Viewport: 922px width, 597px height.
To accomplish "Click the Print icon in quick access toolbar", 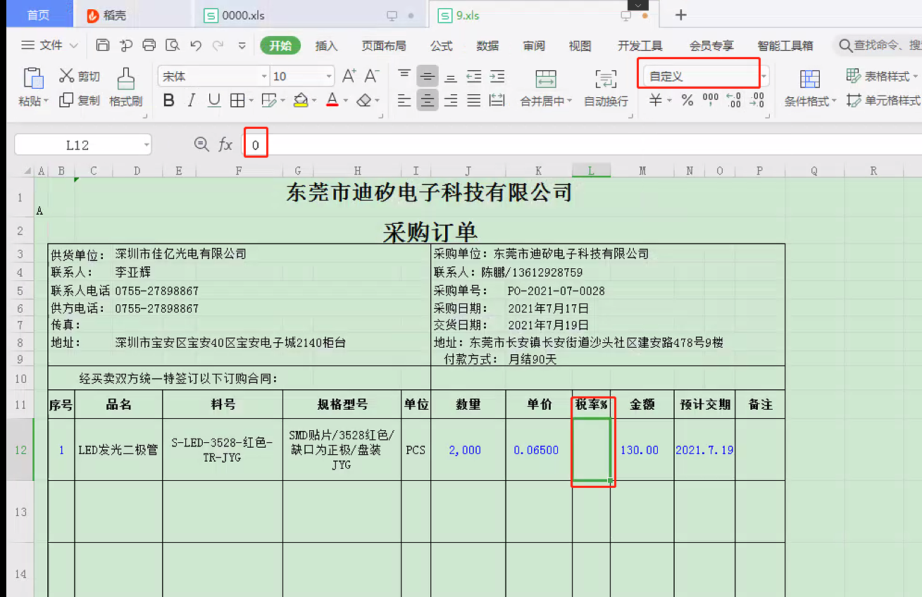I will (x=149, y=46).
